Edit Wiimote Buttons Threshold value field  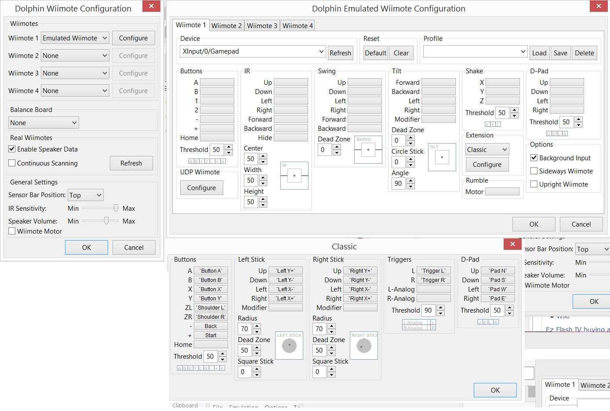coord(217,150)
